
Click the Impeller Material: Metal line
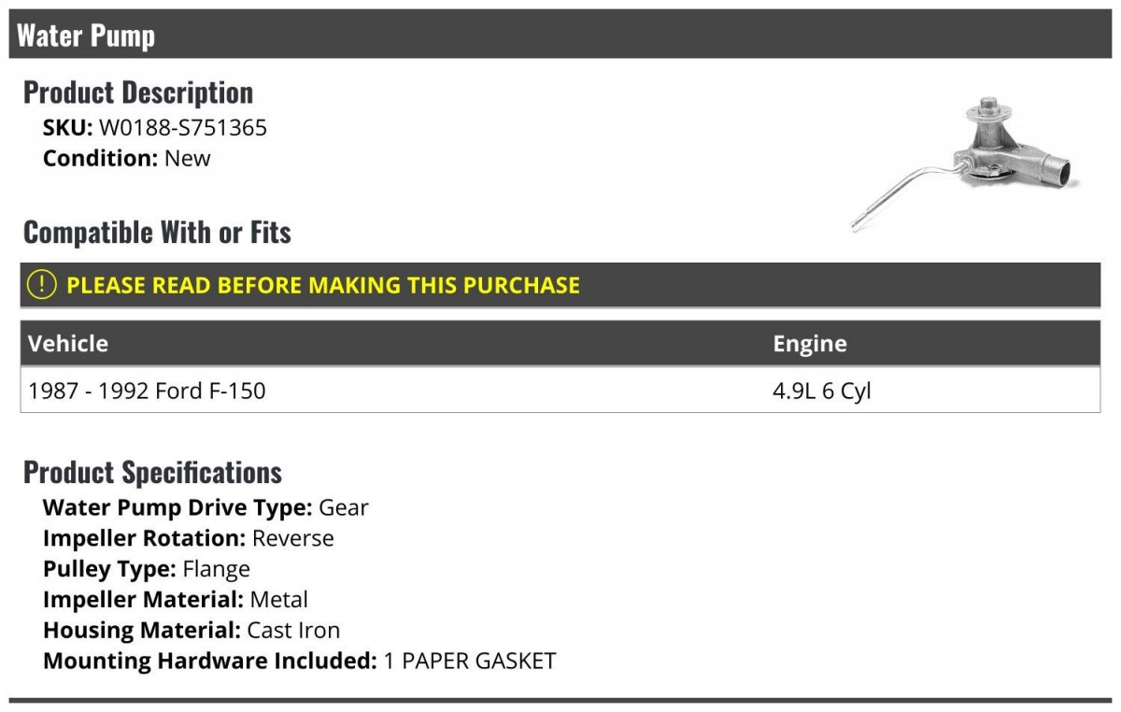tap(176, 599)
